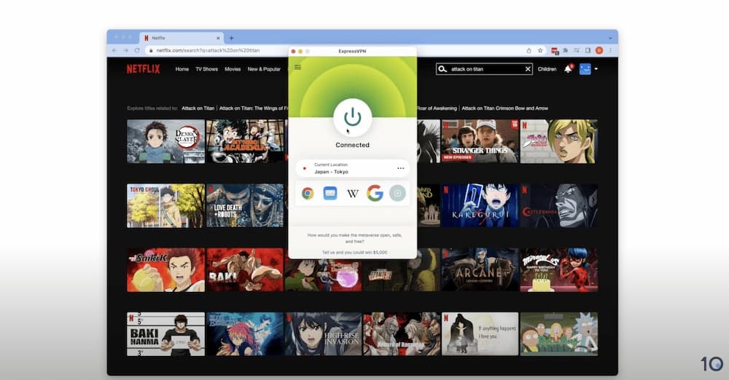
Task: Click the Netflix logo
Action: [x=143, y=69]
